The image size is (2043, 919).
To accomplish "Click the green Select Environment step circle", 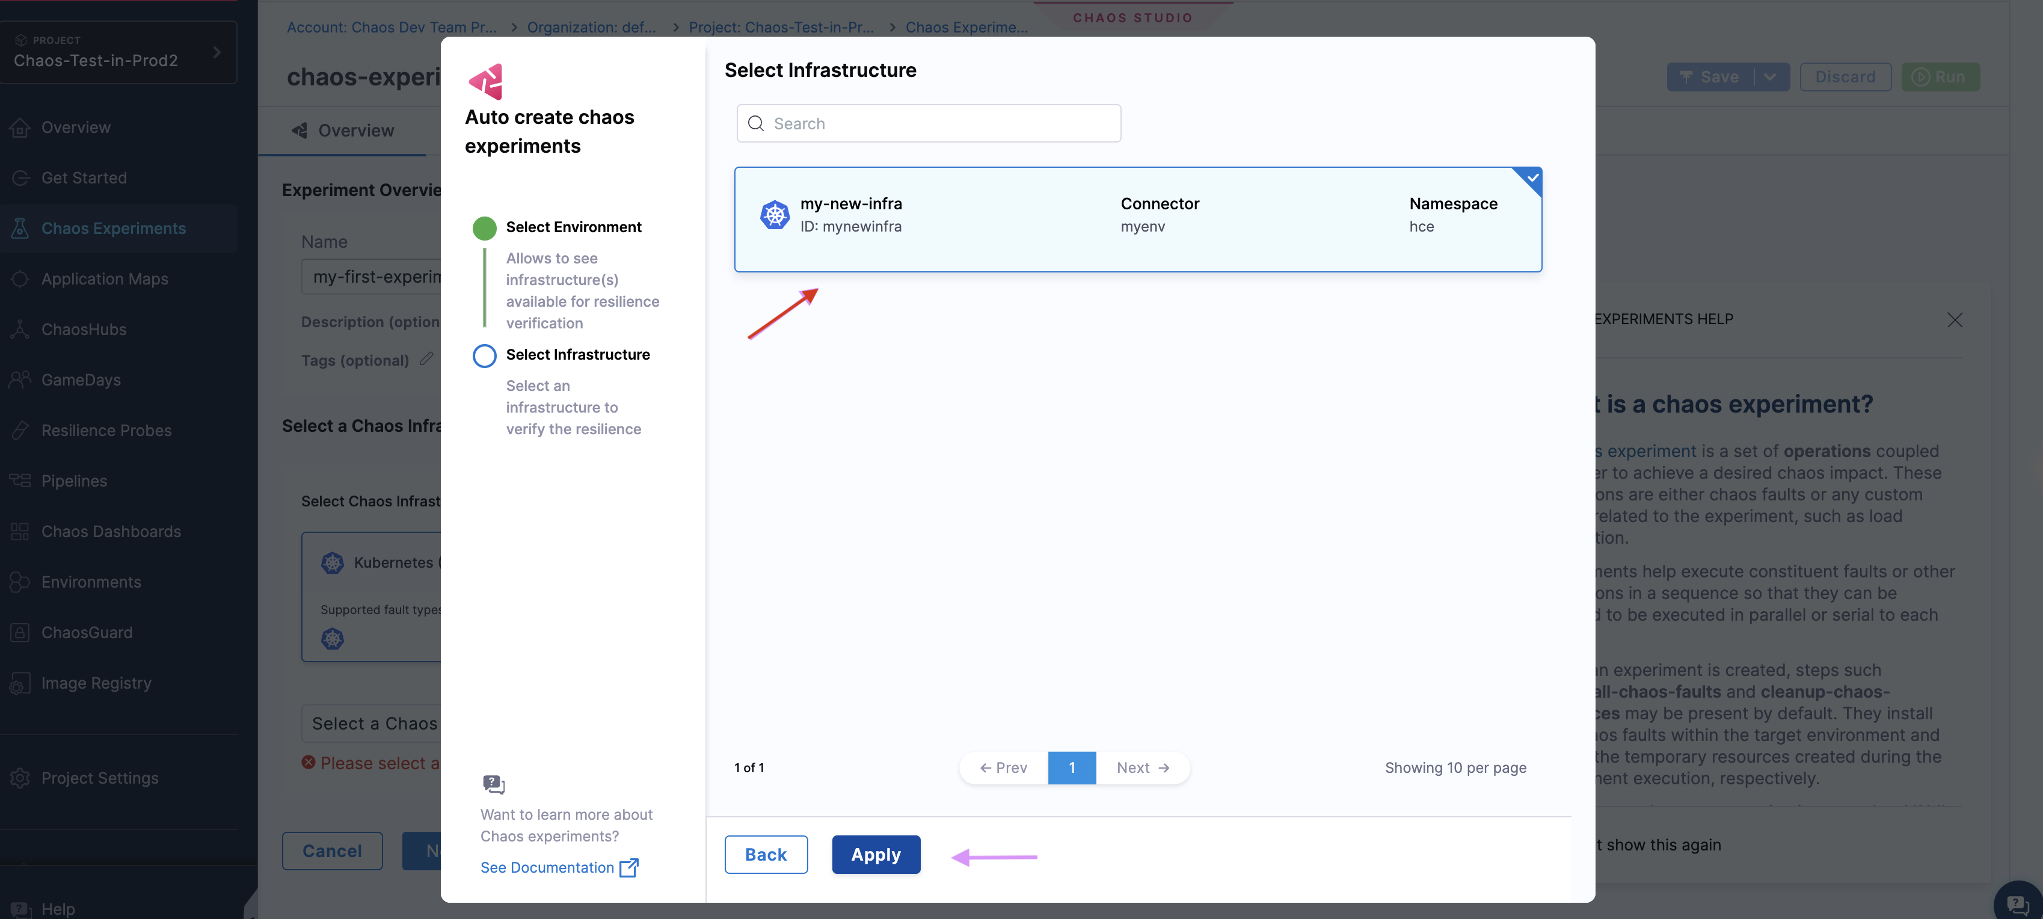I will coord(484,227).
